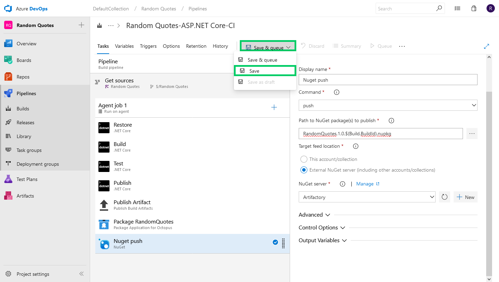Viewport: 499px width, 282px height.
Task: Select the Restore .NET Core task
Action: coord(192,127)
